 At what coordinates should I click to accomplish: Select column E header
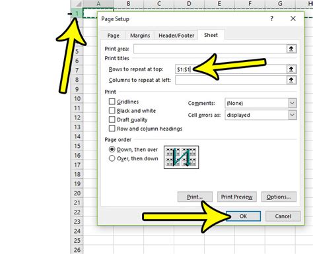219,3
